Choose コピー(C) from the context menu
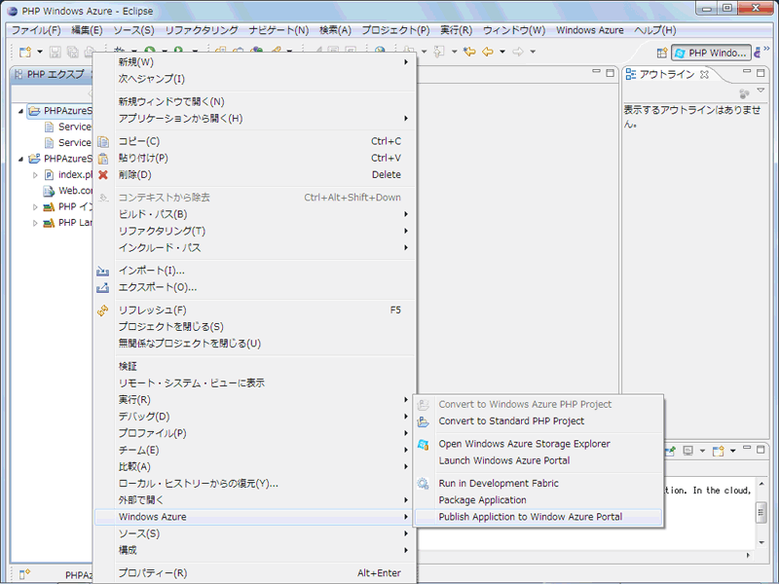The image size is (779, 584). click(255, 141)
